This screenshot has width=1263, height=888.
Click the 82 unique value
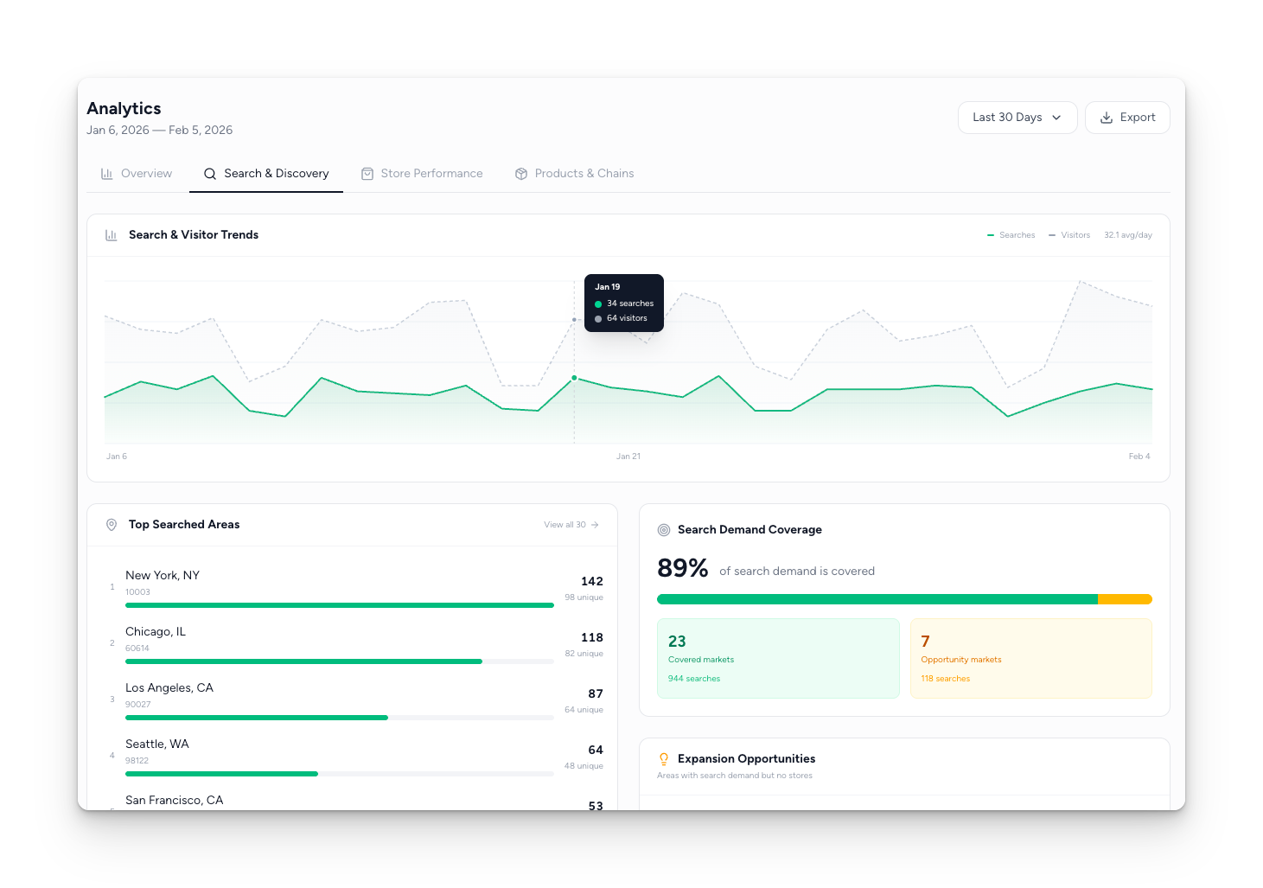584,654
